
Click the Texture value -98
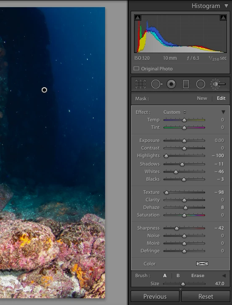219,192
